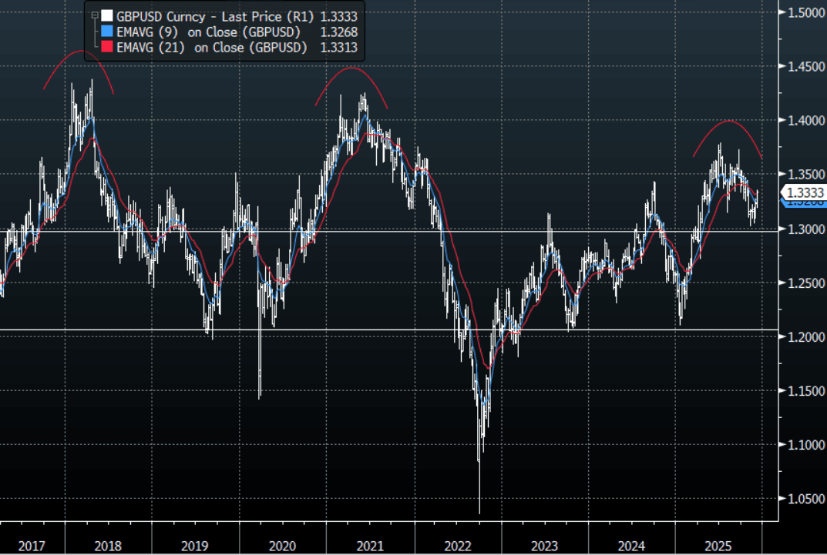This screenshot has width=827, height=555.
Task: Click the 2025 label on time axis
Action: (x=719, y=546)
